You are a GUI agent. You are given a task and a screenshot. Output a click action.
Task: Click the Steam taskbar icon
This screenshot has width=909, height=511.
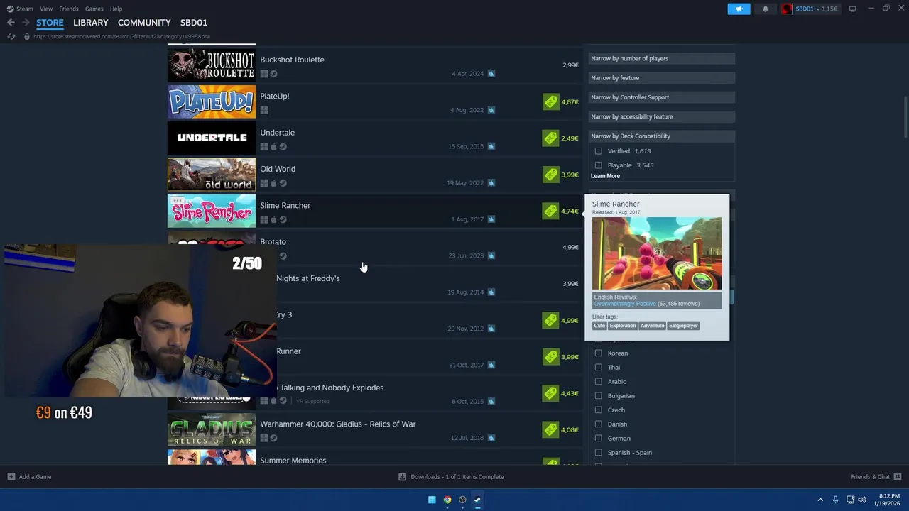tap(477, 500)
